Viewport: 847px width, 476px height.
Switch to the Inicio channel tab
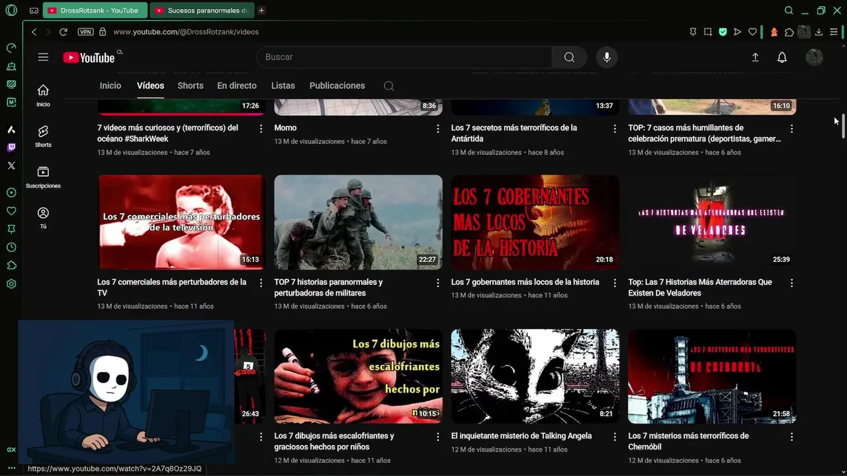click(x=111, y=85)
